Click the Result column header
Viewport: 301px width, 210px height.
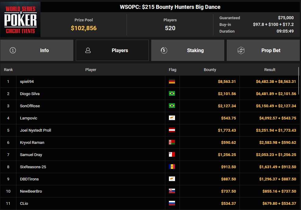tap(270, 70)
